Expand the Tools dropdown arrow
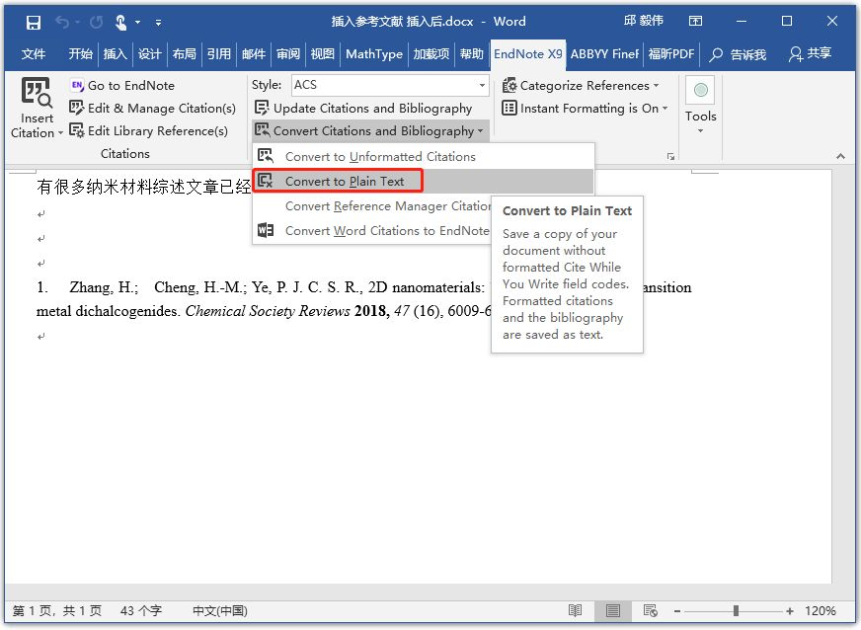The image size is (861, 630). tap(700, 130)
